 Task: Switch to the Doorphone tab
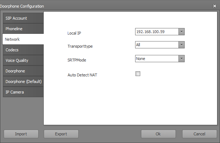click(23, 71)
